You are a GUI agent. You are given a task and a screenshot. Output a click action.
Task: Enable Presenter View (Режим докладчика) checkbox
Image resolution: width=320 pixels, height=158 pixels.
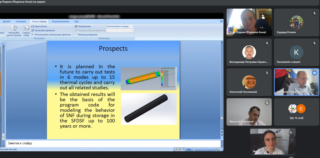pyautogui.click(x=76, y=35)
